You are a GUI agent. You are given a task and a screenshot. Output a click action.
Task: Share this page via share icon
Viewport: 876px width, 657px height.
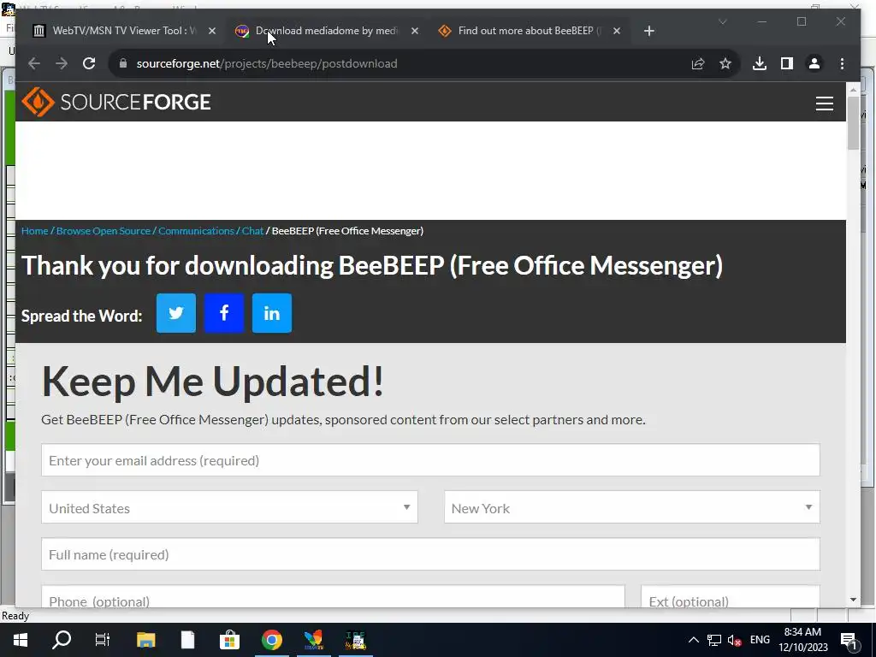pyautogui.click(x=698, y=63)
